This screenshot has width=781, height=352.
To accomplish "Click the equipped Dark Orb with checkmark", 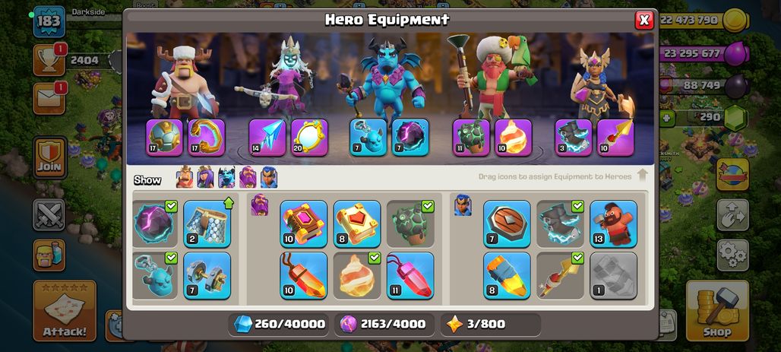I will tap(155, 224).
